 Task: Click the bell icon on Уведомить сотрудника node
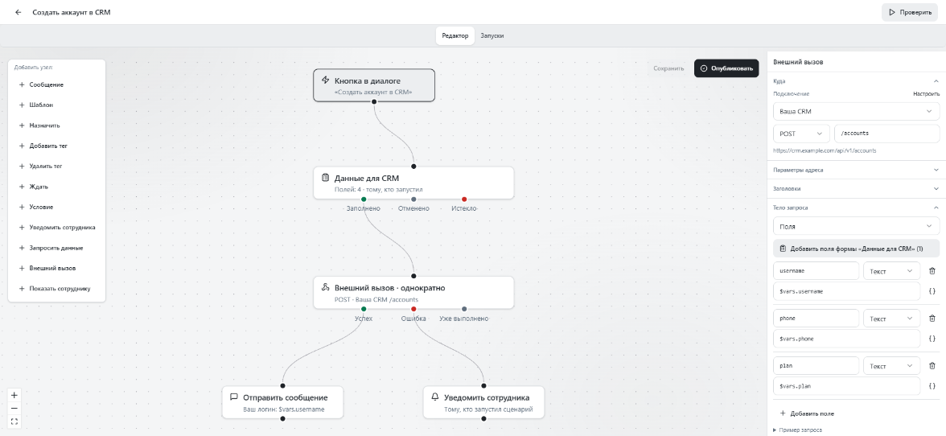[434, 397]
